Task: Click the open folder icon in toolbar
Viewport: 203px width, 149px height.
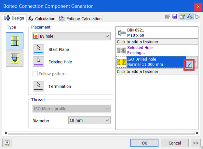Action: [x=167, y=16]
